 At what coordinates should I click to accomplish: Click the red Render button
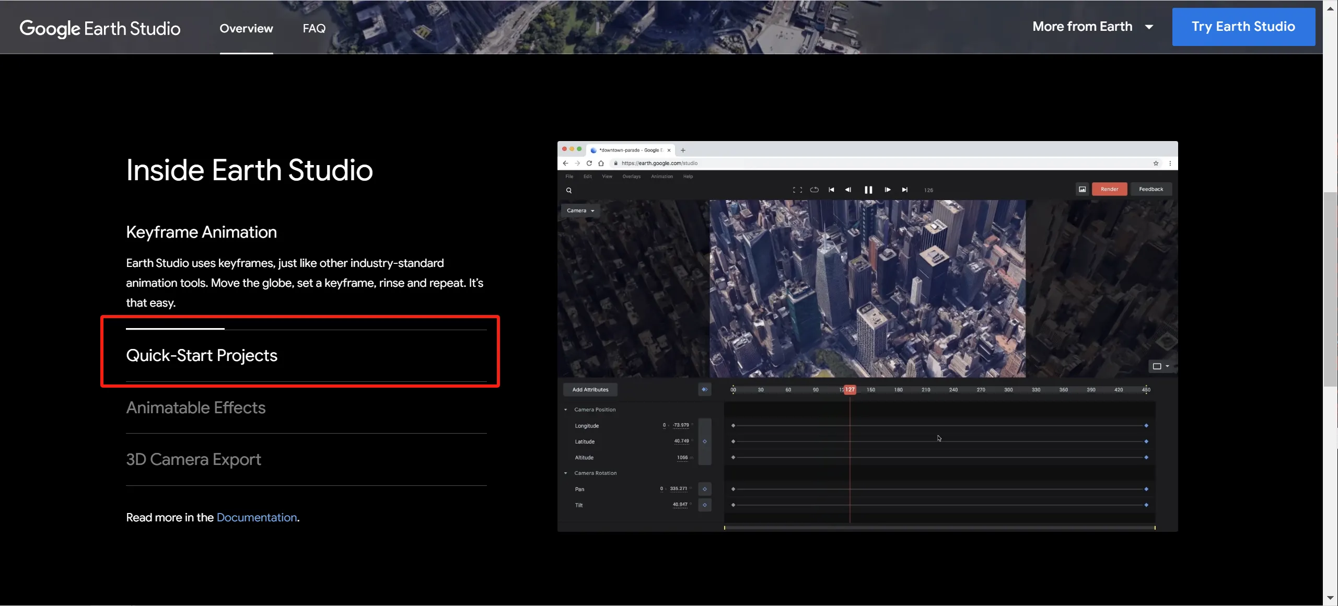1109,189
